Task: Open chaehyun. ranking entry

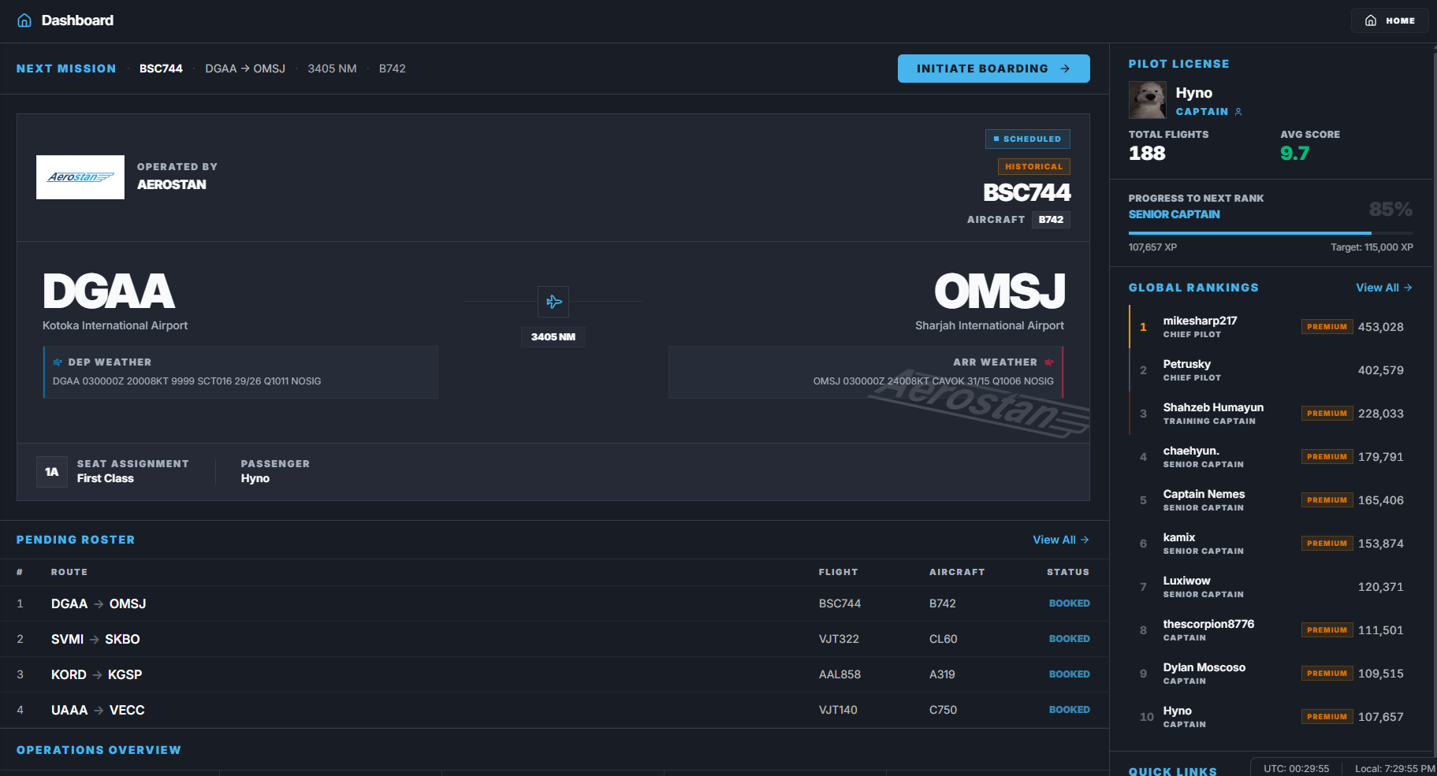Action: 1271,457
